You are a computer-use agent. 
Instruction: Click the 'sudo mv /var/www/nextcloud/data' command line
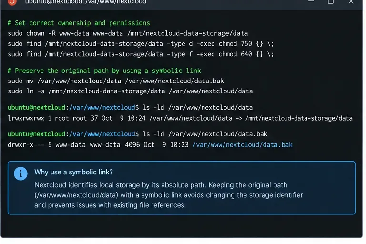pyautogui.click(x=116, y=81)
